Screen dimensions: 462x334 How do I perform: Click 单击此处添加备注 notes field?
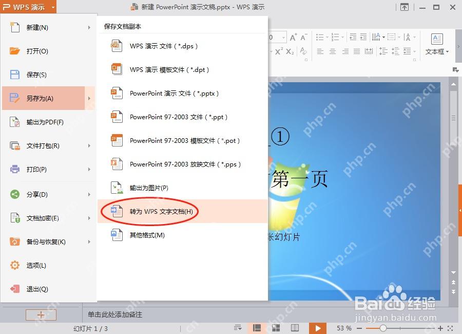click(x=115, y=314)
